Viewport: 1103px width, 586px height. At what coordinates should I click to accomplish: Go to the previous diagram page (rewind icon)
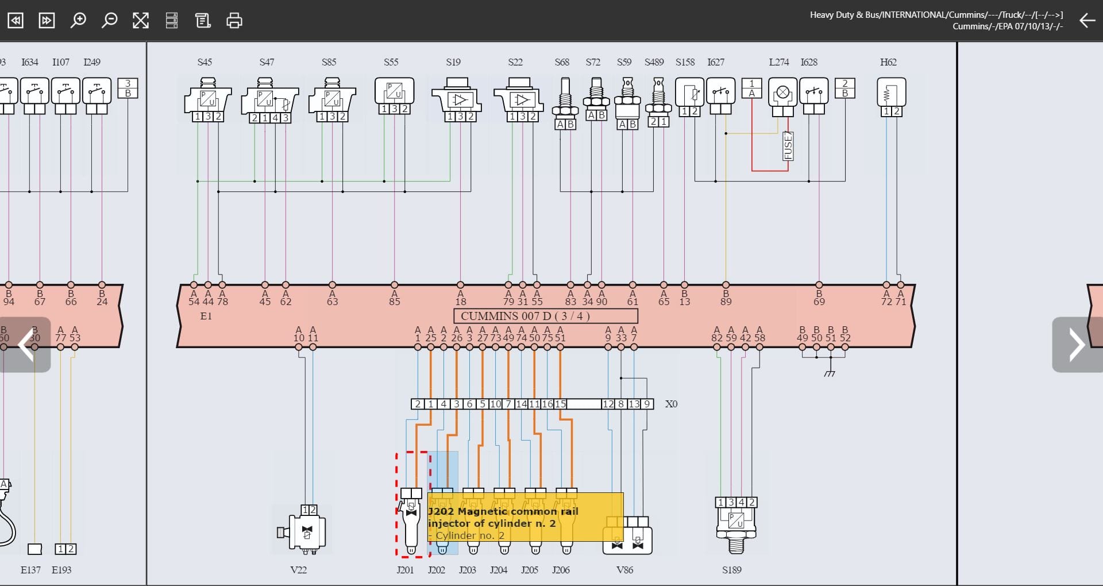point(16,21)
